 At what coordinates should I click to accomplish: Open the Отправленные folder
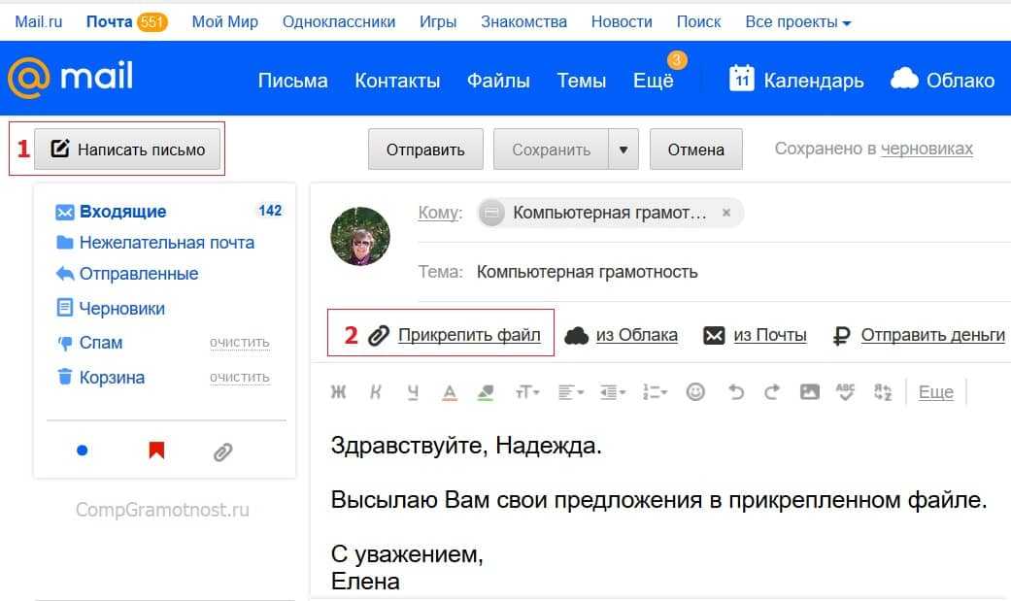point(139,274)
